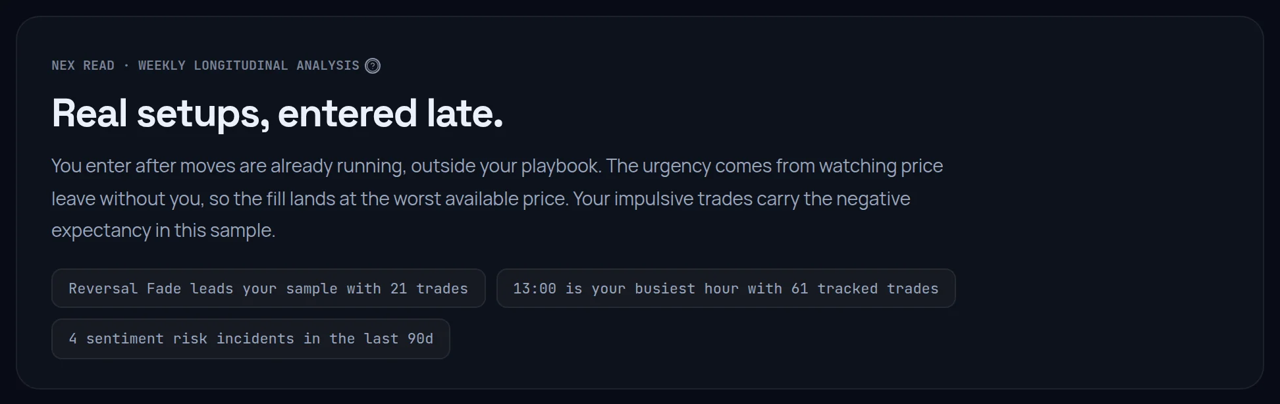The width and height of the screenshot is (1280, 404).
Task: Click 'last 90d' in the sentiment risk chip
Action: [x=398, y=339]
